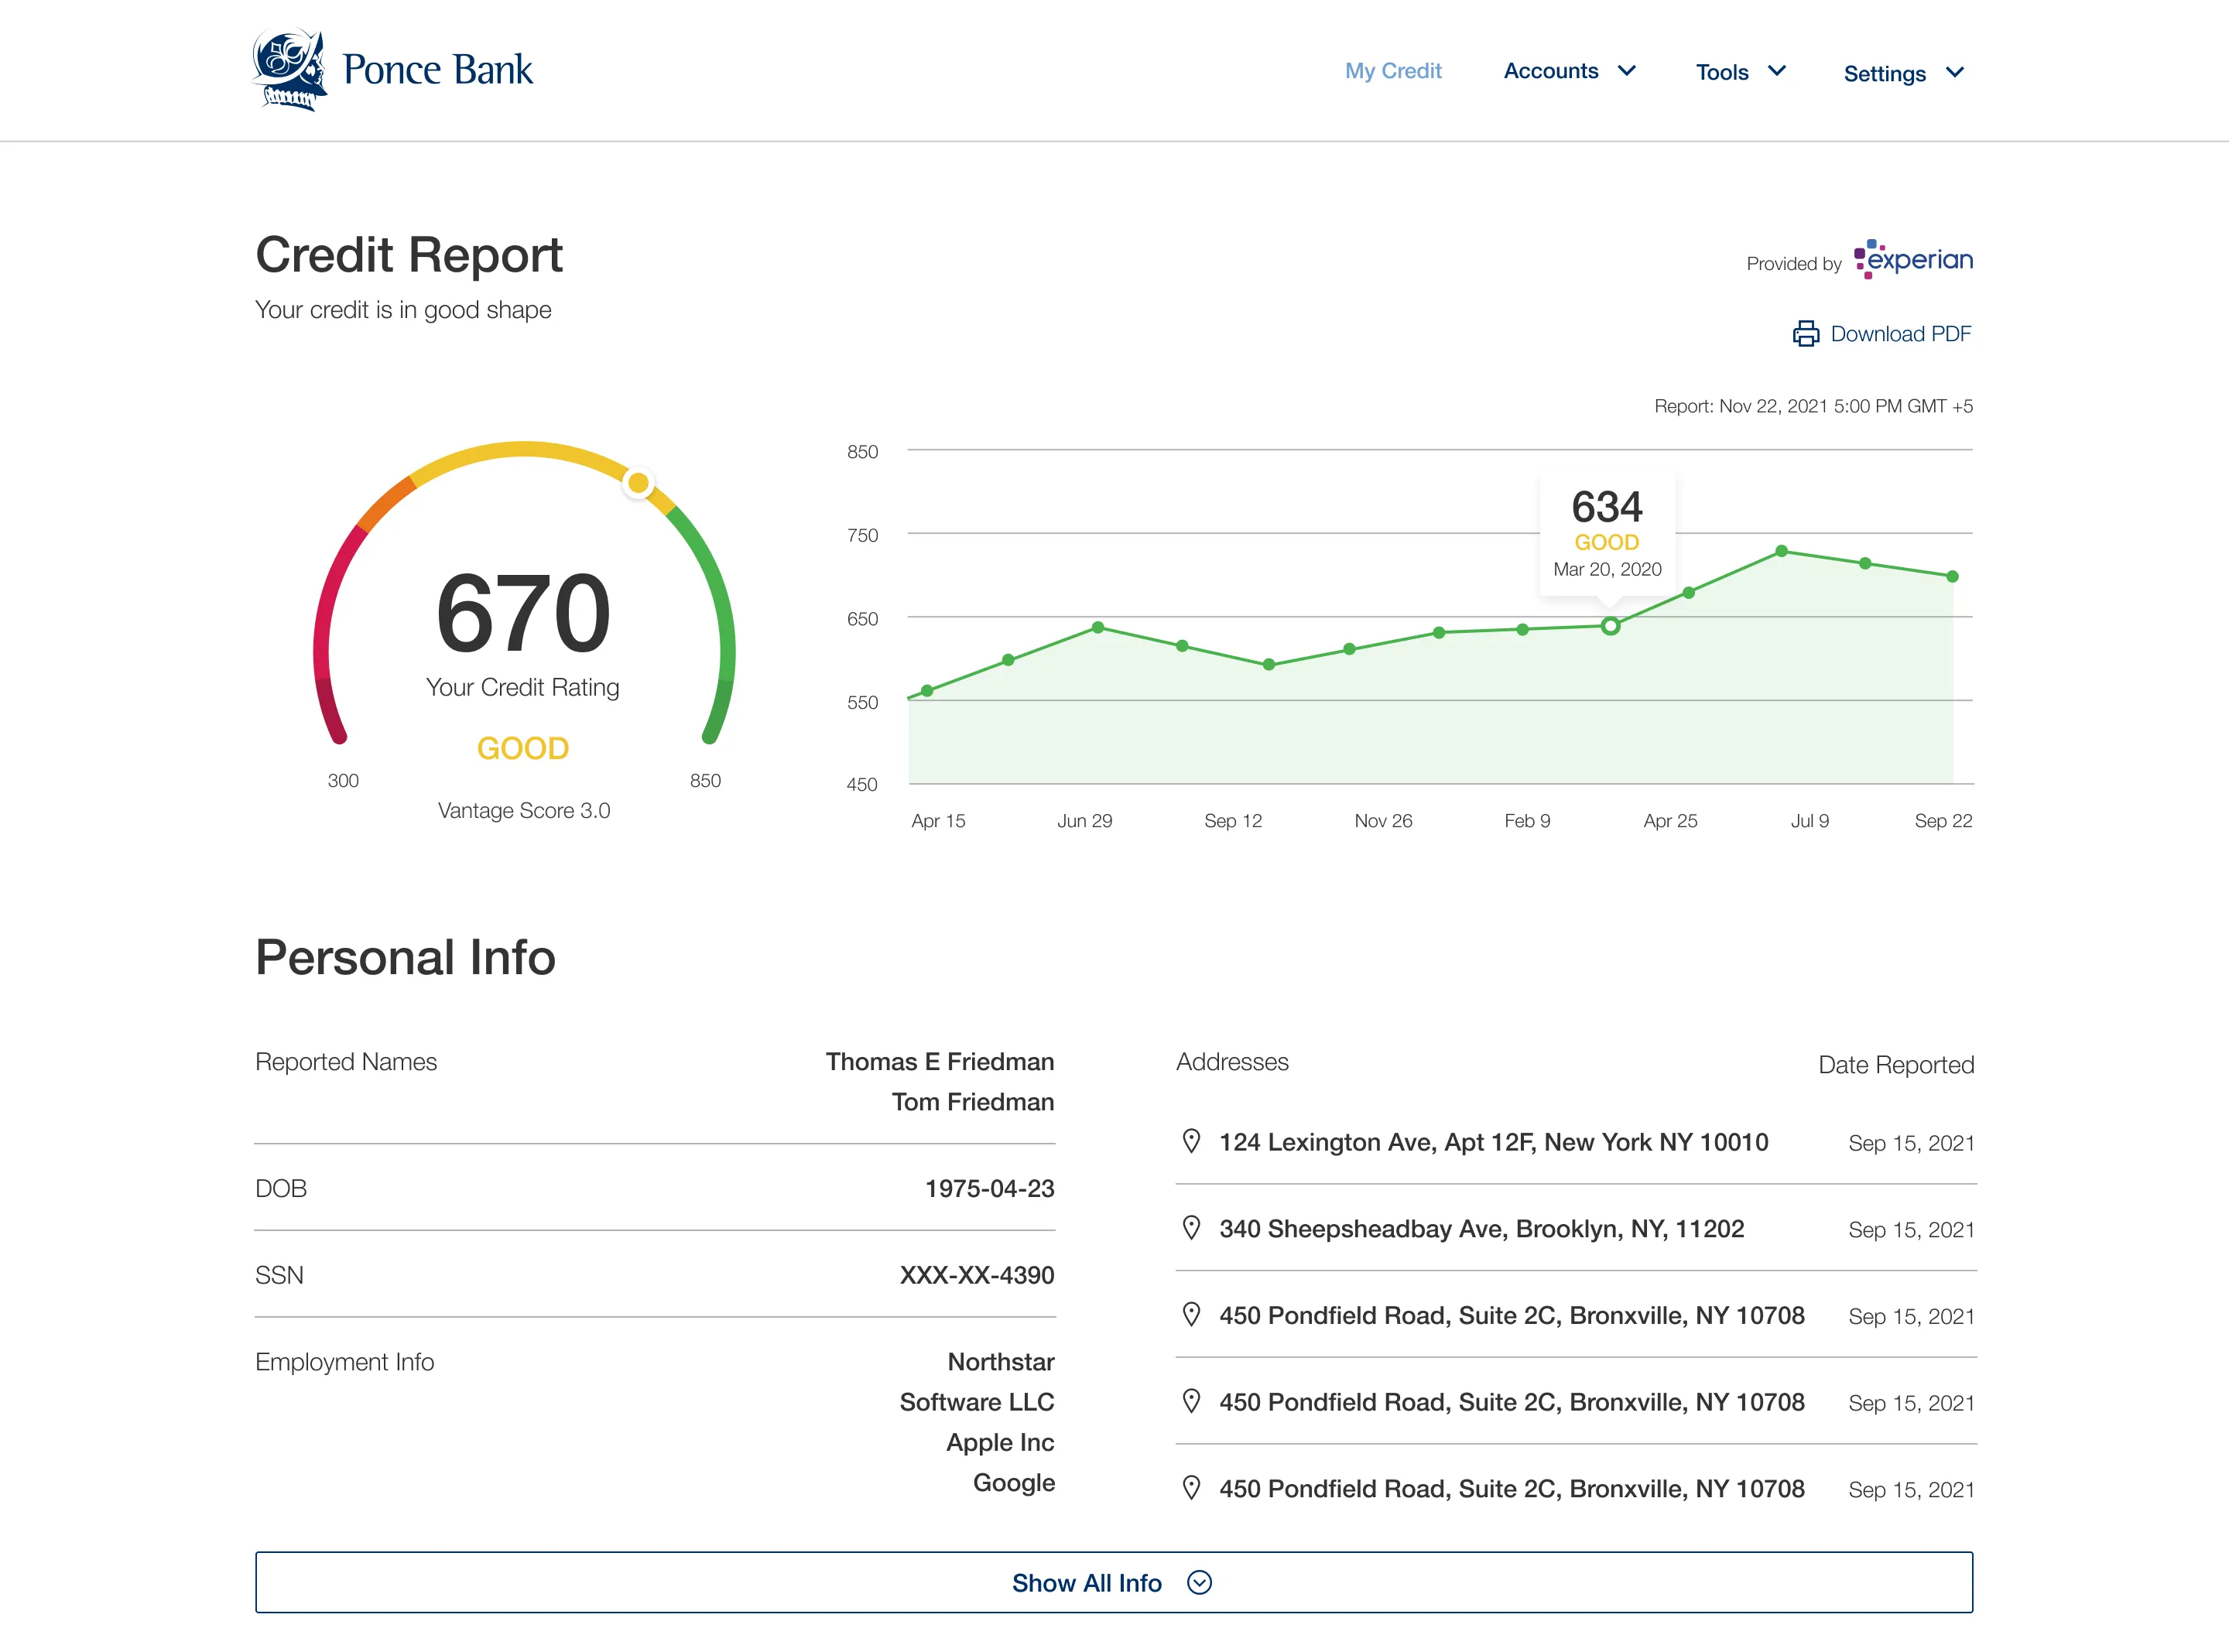The width and height of the screenshot is (2229, 1652).
Task: Open the Tools dropdown chevron
Action: coord(1777,71)
